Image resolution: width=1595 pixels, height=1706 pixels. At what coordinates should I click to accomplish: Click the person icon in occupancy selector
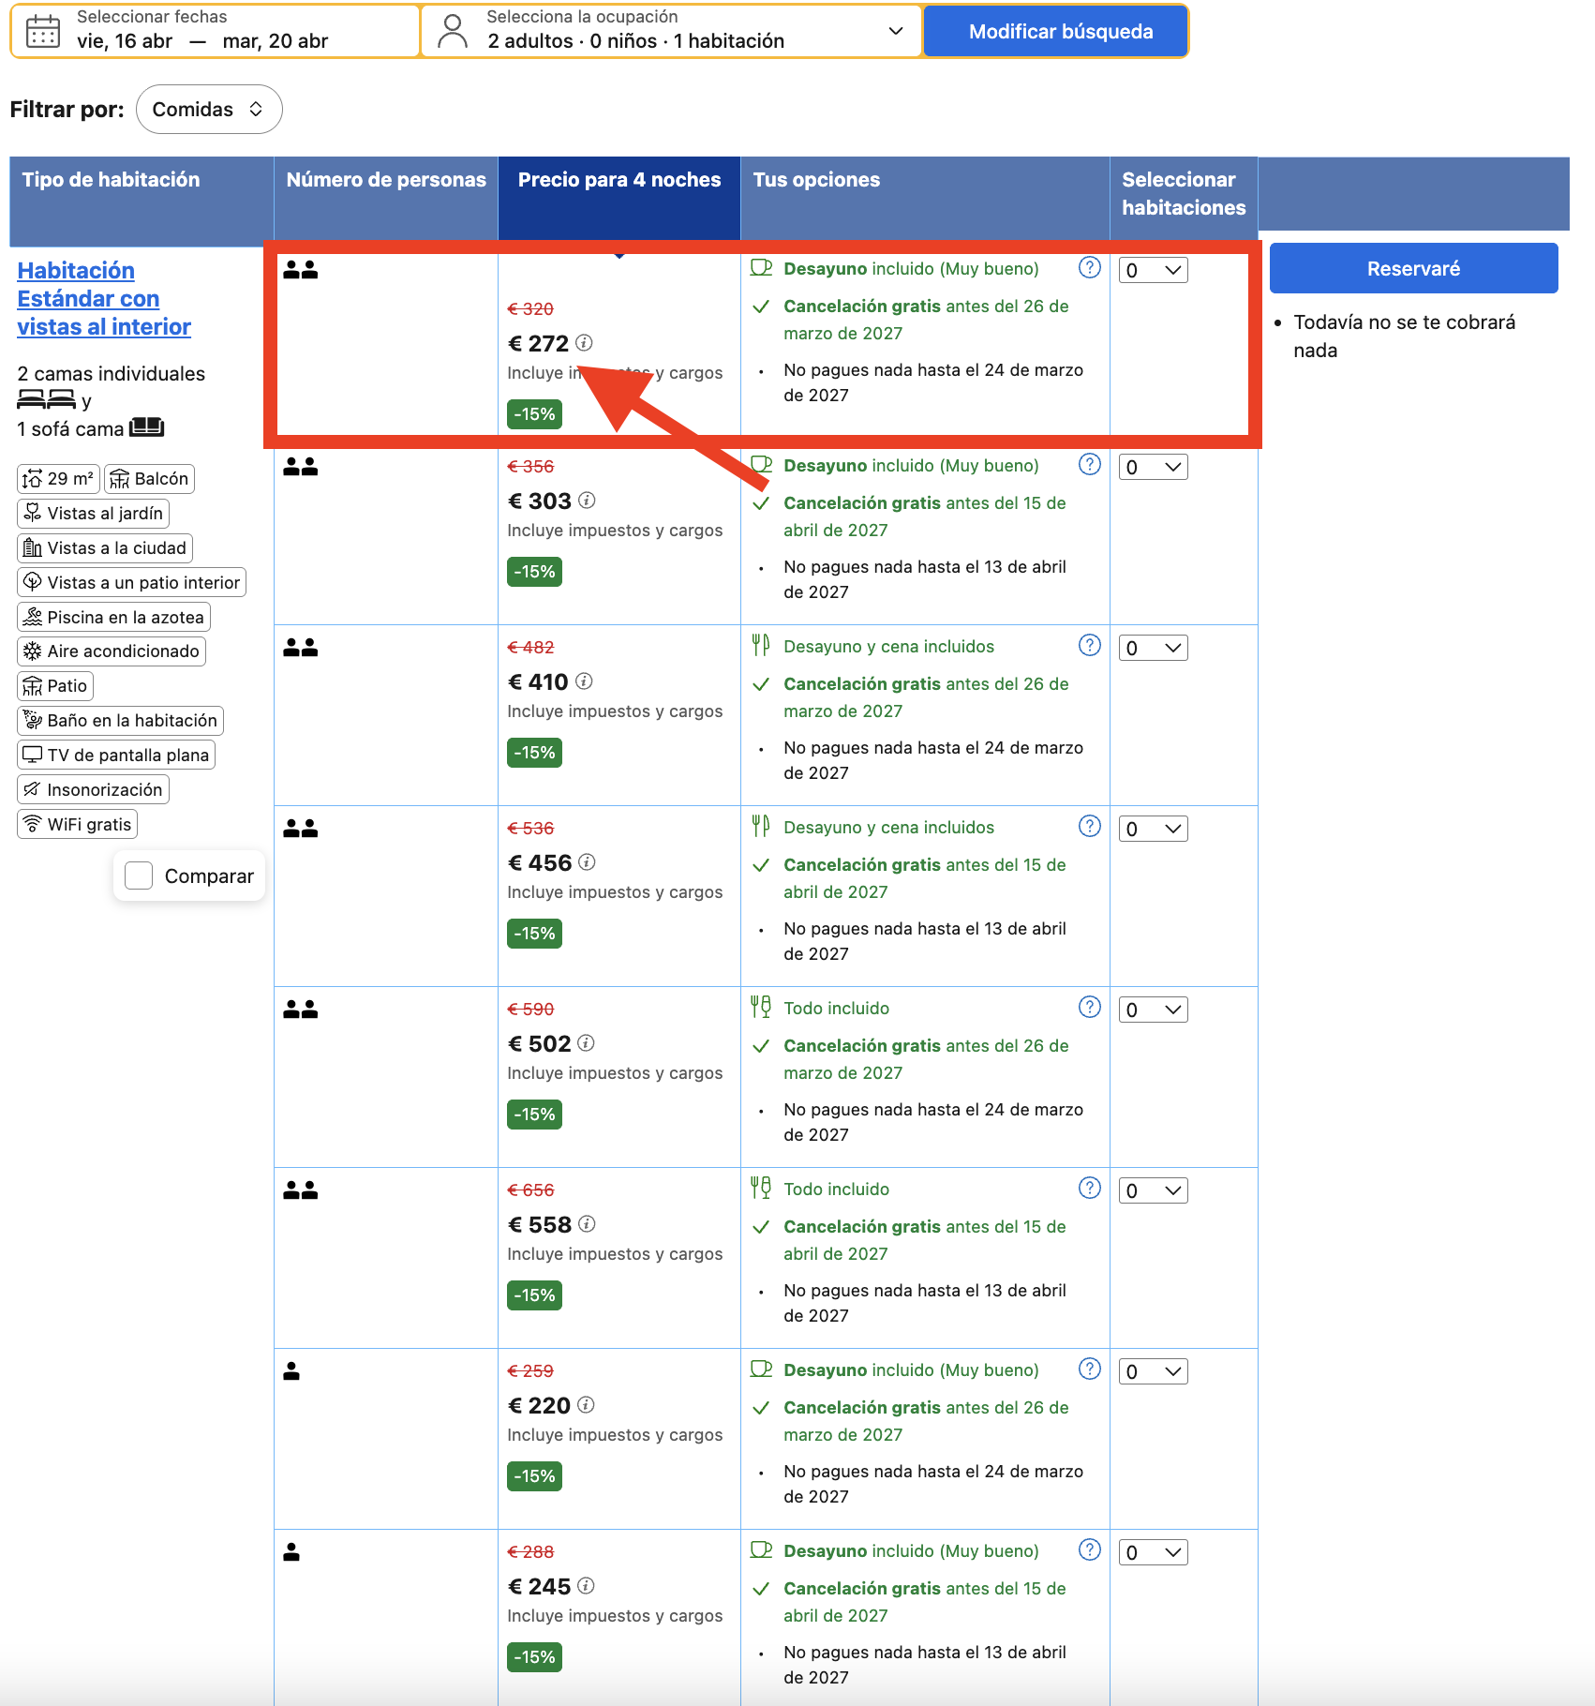[453, 31]
